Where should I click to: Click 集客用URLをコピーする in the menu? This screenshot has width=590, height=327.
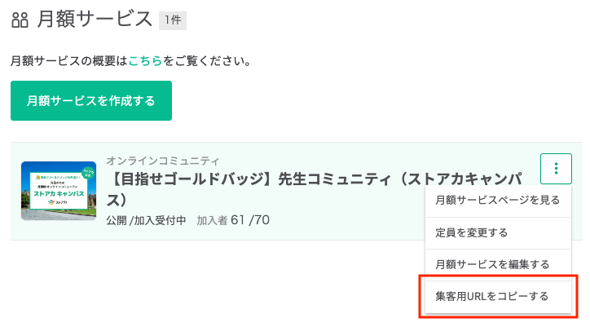tap(498, 297)
